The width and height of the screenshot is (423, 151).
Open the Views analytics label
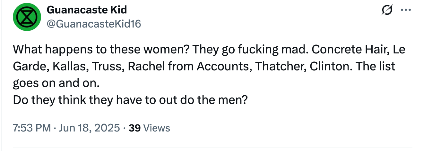click(156, 128)
